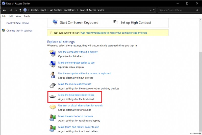This screenshot has width=202, height=135.
Task: Click Adjust settings for mouse or pointing devices
Action: point(89,88)
